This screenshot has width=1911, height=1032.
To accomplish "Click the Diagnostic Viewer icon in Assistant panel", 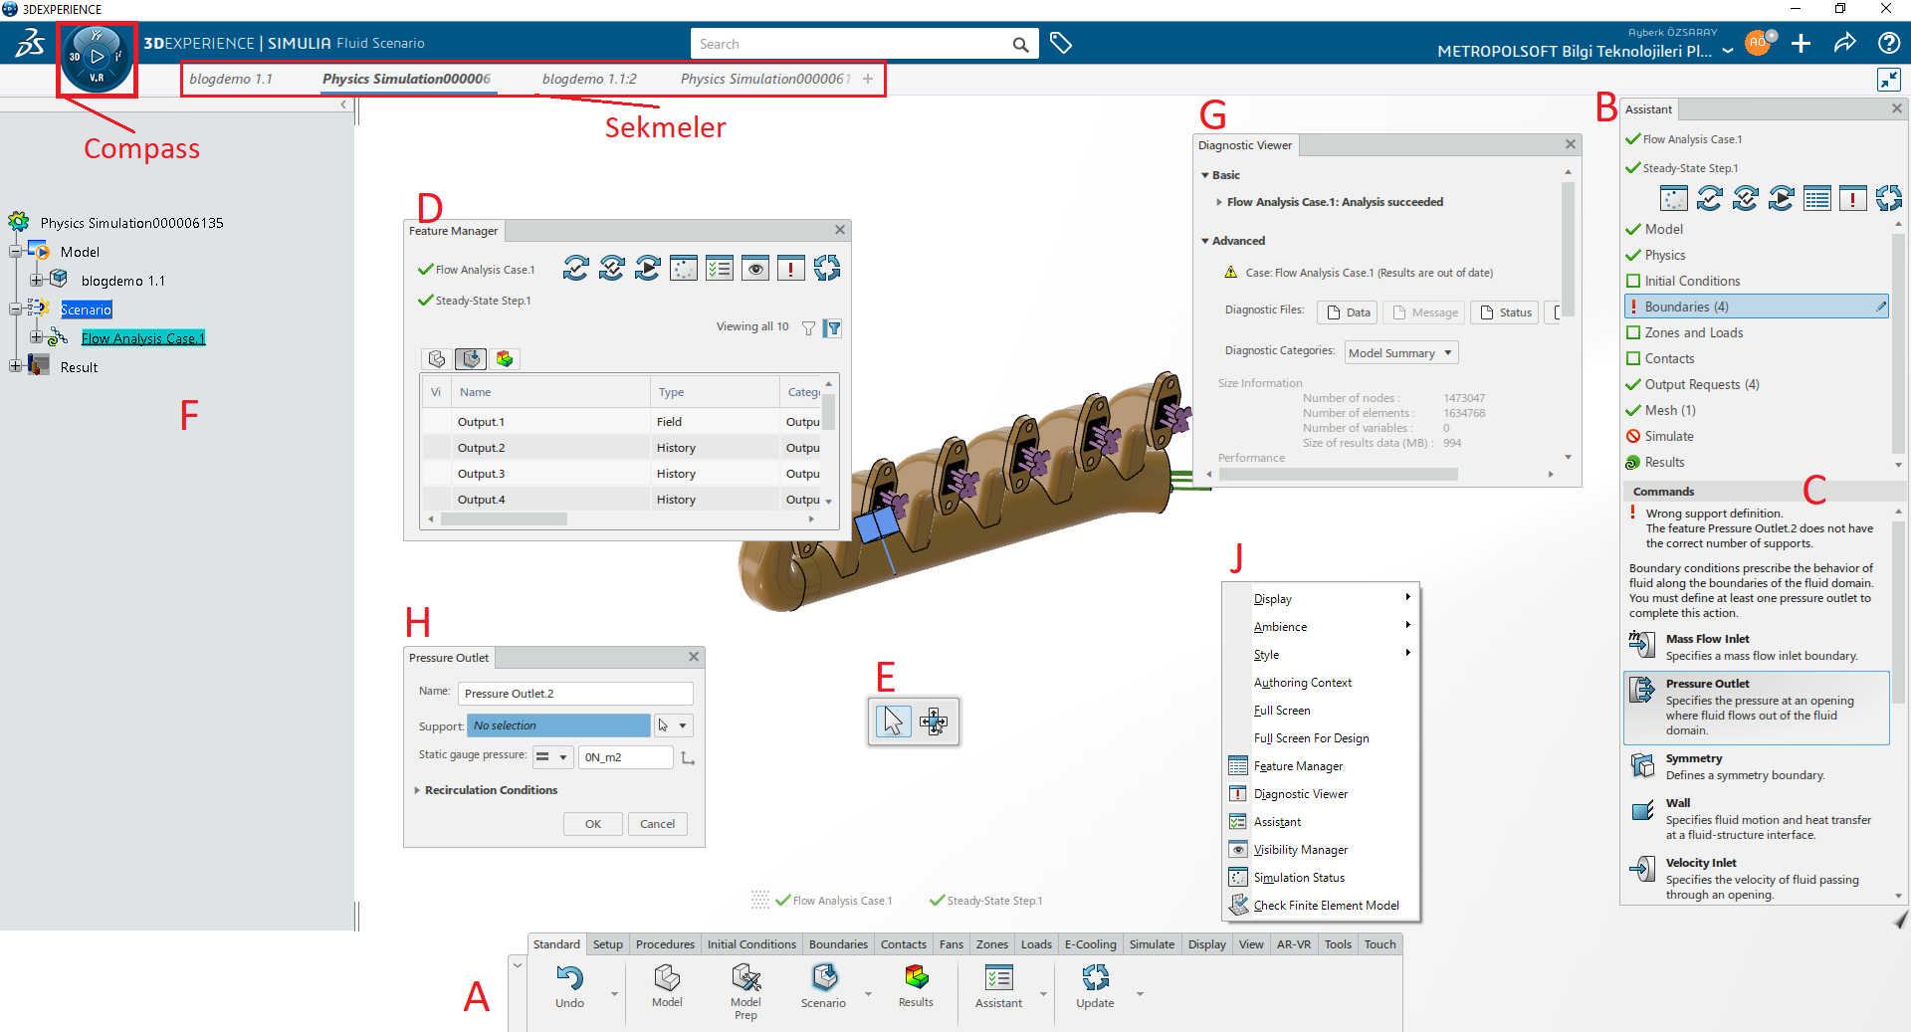I will click(1852, 199).
